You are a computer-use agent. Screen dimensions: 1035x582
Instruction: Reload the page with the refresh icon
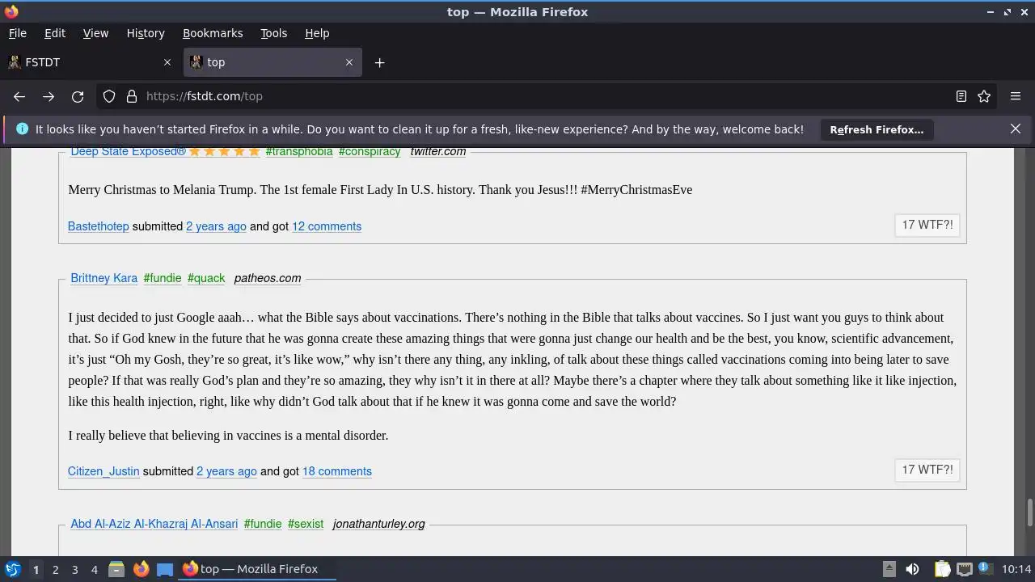point(78,96)
